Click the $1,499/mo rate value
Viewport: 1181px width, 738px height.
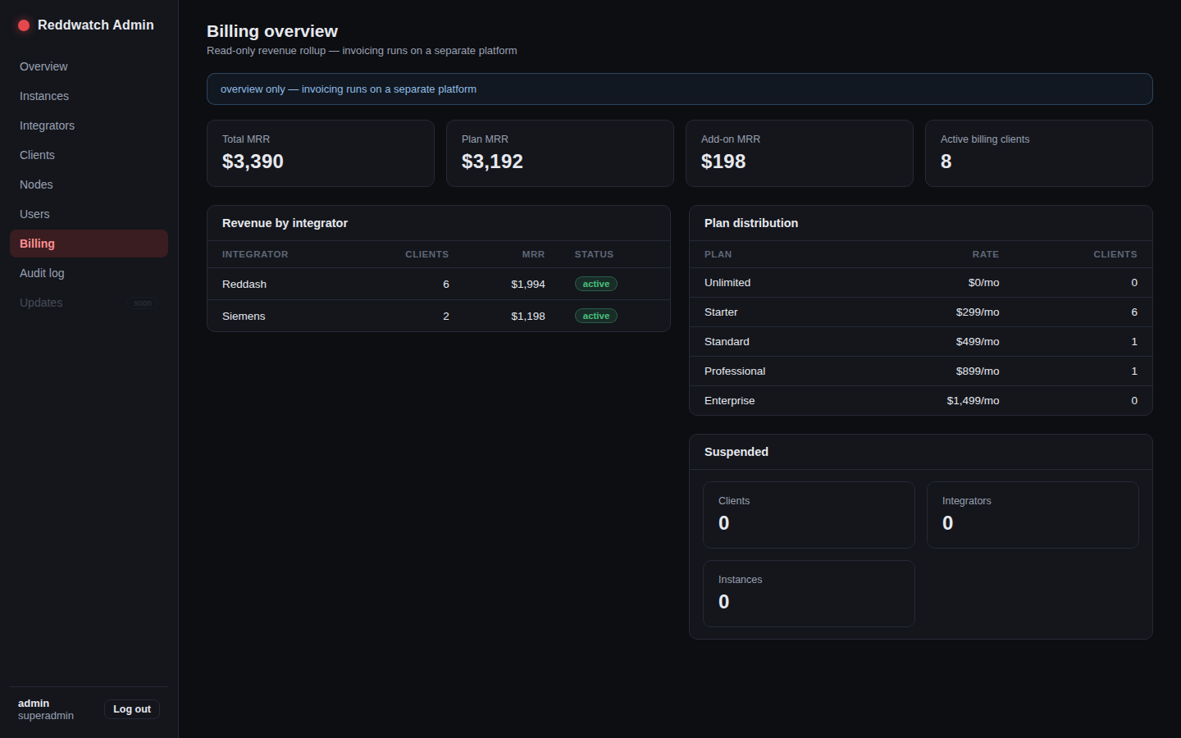974,401
